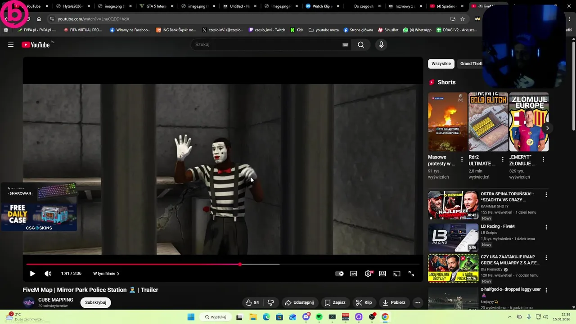The width and height of the screenshot is (576, 324).
Task: Open 'Masowe protesty' short thumbnail
Action: click(x=448, y=122)
